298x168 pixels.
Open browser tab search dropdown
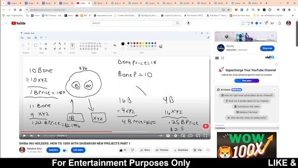3,3
